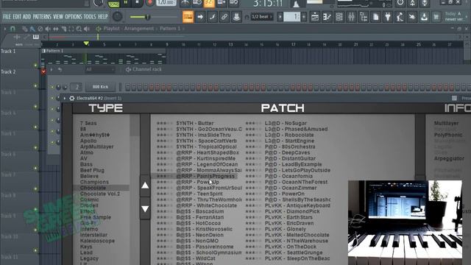Enable step editing brush icon

point(212,17)
